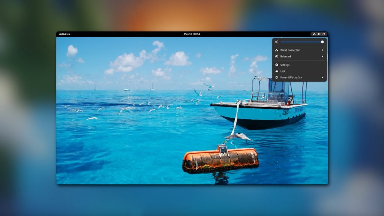
Task: Click the May 10 clock to open calendar
Action: (x=192, y=34)
